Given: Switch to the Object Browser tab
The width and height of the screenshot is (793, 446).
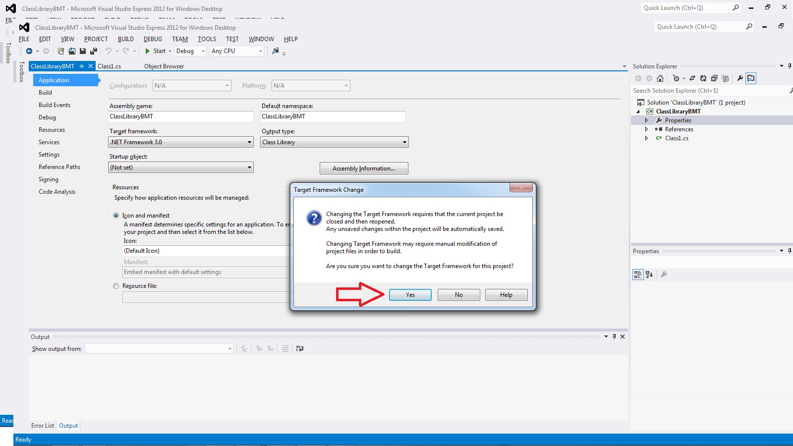Looking at the screenshot, I should pyautogui.click(x=164, y=66).
